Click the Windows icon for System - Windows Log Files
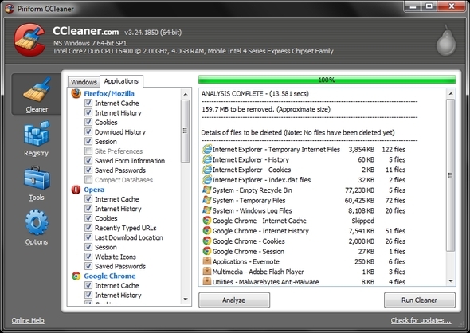This screenshot has height=333, width=470. tap(207, 210)
